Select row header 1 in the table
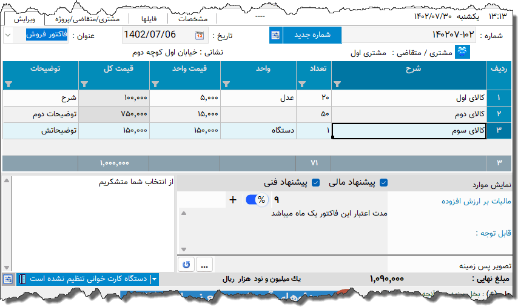Screen dimensions: 518x307 499,98
